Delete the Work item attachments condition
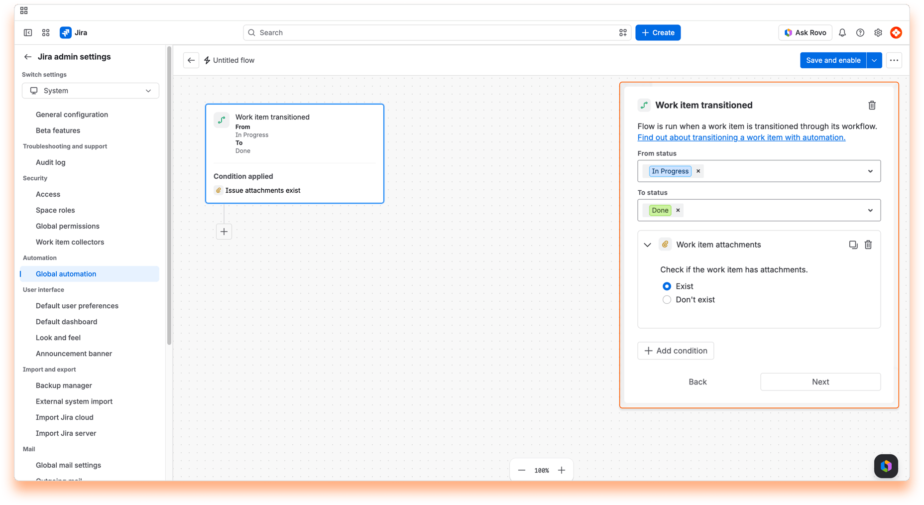Image resolution: width=924 pixels, height=505 pixels. pos(868,245)
